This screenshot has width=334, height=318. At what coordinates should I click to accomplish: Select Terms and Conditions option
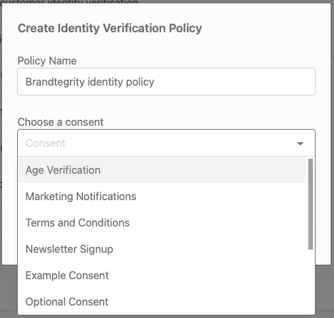pyautogui.click(x=162, y=223)
